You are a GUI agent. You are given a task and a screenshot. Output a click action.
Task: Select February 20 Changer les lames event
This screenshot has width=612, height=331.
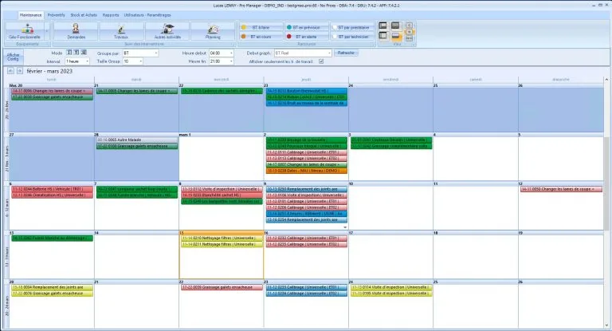click(53, 91)
